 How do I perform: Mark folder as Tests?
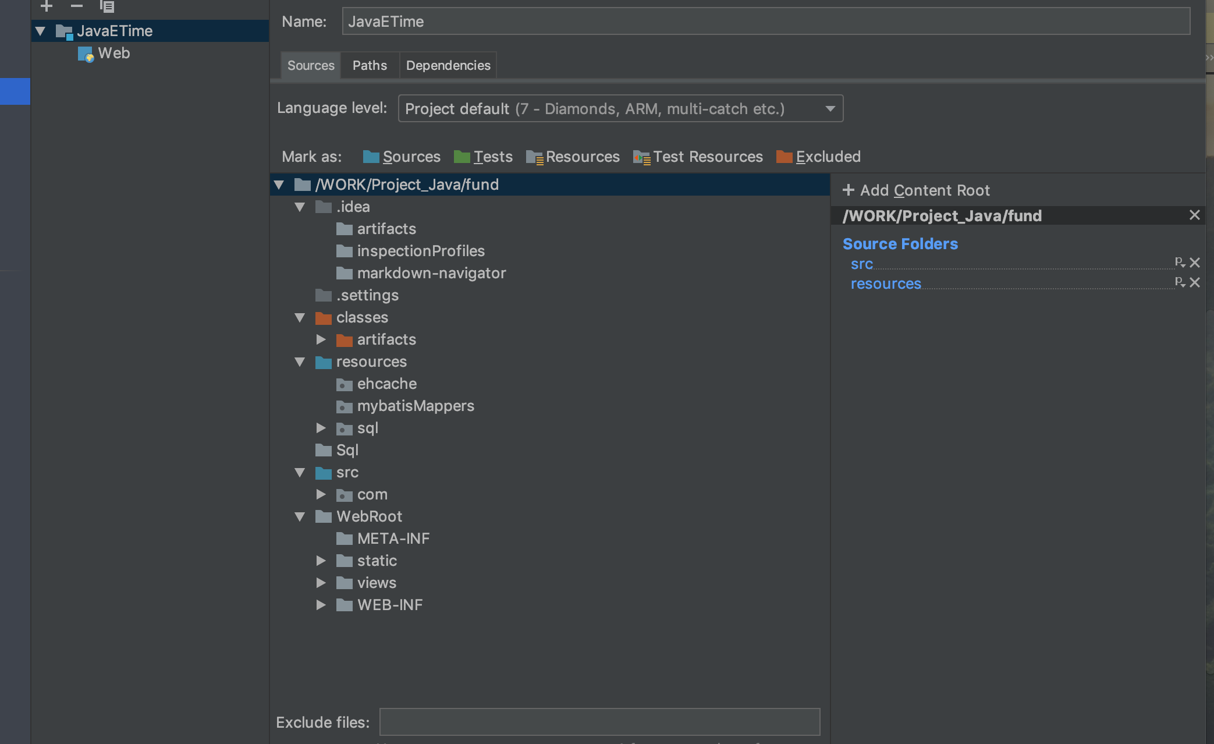(483, 157)
